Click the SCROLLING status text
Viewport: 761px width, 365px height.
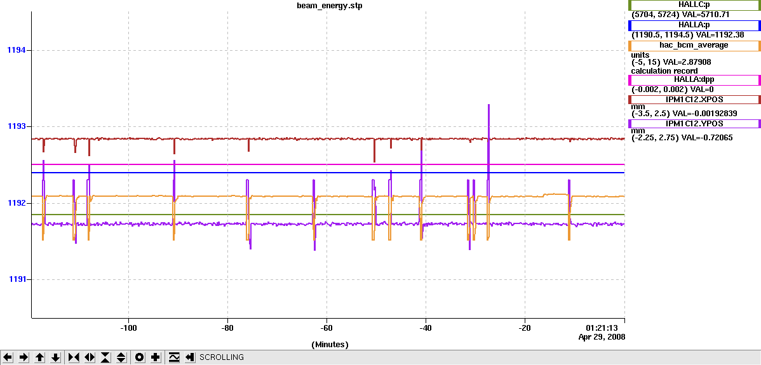click(x=221, y=357)
